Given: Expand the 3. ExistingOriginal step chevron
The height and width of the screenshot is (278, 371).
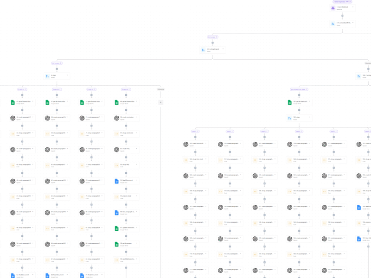Looking at the screenshot, I should [223, 49].
